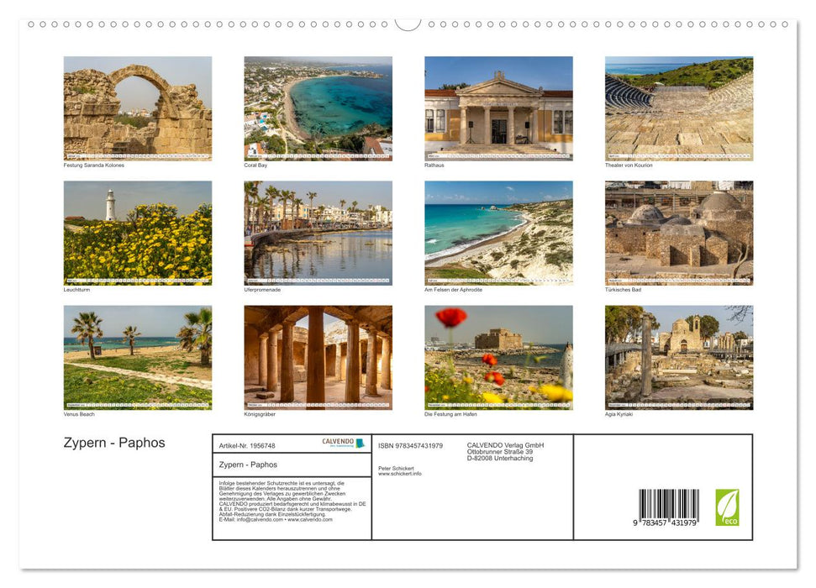The image size is (816, 588).
Task: Select the Leuchtturm lighthouse thumbnail
Action: 137,234
